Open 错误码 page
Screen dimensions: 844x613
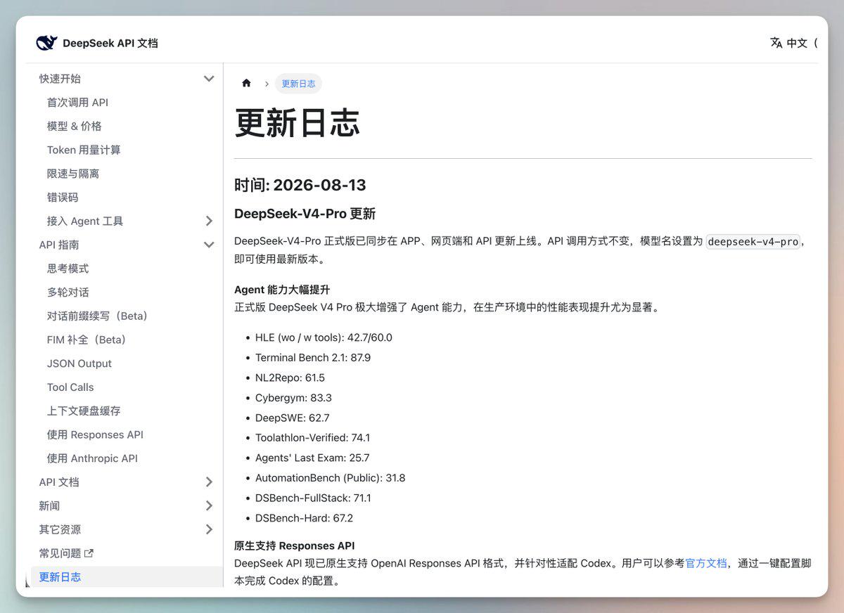coord(63,198)
